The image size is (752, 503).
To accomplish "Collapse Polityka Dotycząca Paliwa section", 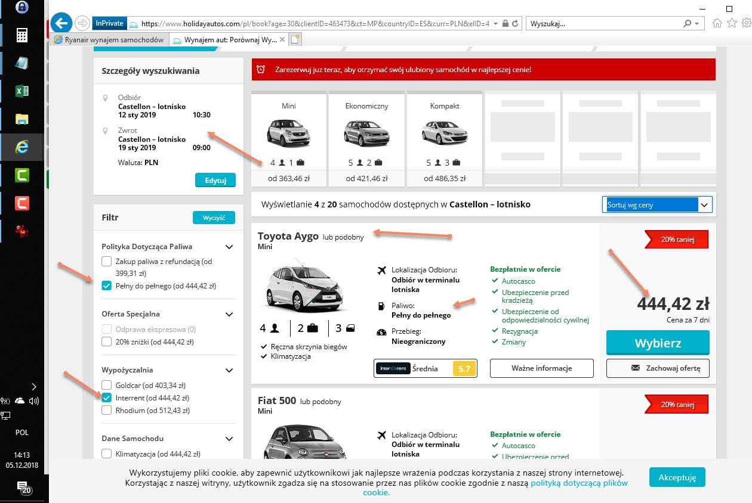I will click(229, 247).
